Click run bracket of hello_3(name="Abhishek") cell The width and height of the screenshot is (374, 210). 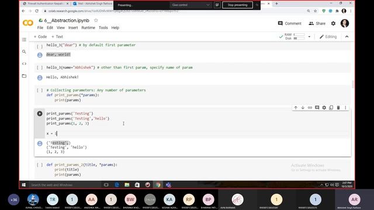40,68
